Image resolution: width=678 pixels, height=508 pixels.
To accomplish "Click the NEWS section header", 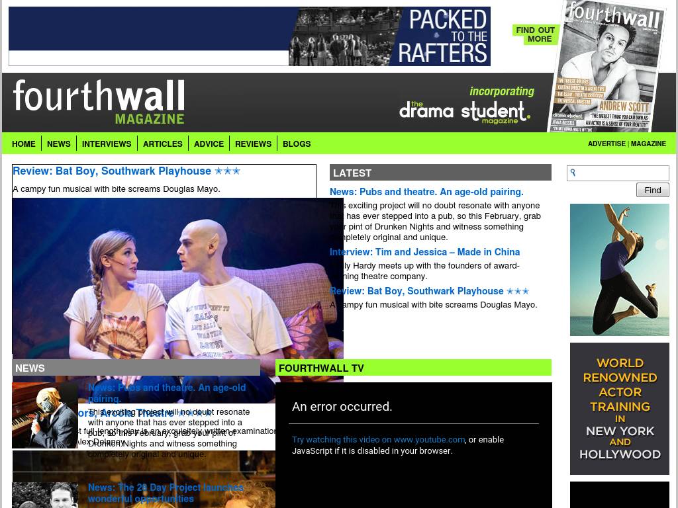I will (136, 368).
